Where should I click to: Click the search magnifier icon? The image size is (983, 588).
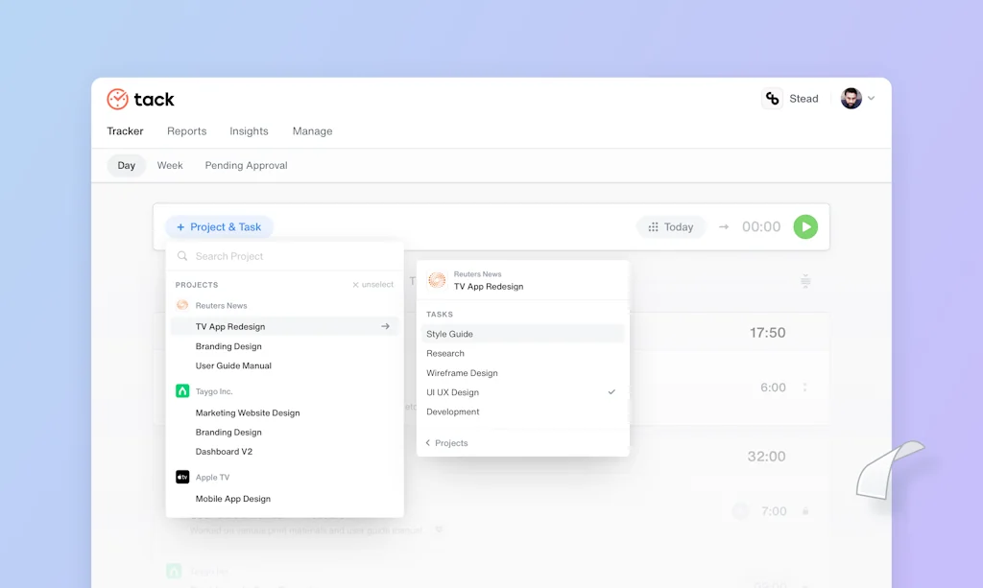pos(182,256)
